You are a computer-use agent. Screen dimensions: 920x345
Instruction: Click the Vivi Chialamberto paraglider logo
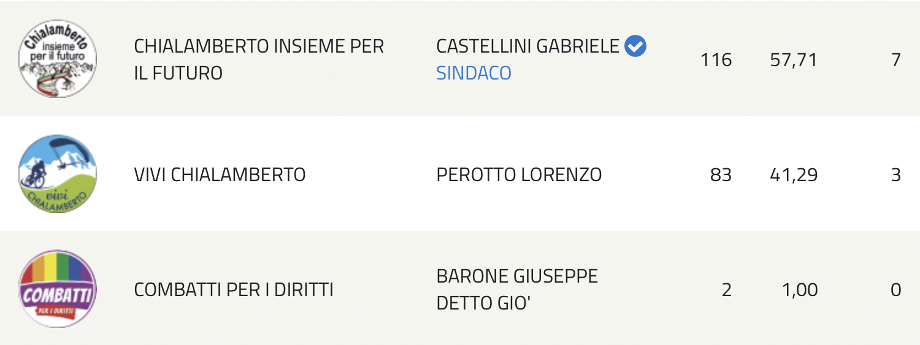tap(58, 174)
